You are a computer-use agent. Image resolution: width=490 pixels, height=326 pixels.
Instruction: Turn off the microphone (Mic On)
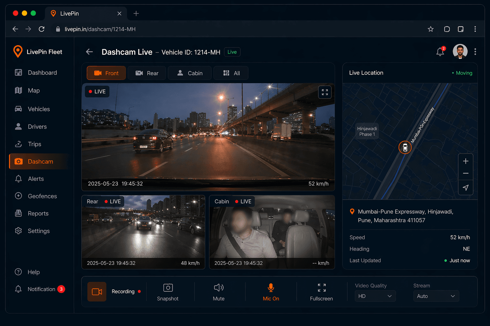pyautogui.click(x=271, y=292)
